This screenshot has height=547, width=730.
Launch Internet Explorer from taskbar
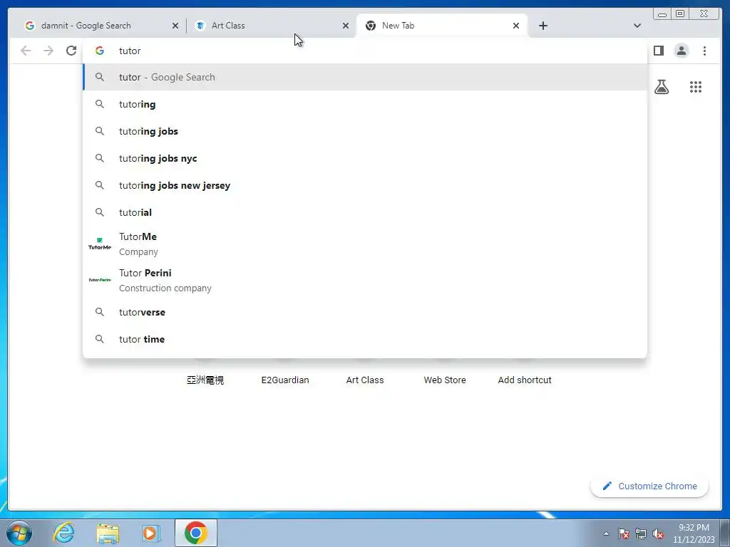click(63, 533)
